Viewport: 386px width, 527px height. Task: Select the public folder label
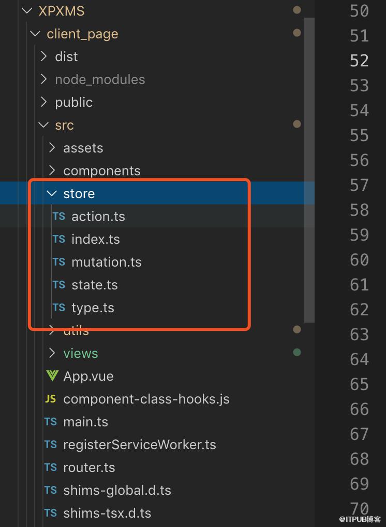pyautogui.click(x=74, y=103)
